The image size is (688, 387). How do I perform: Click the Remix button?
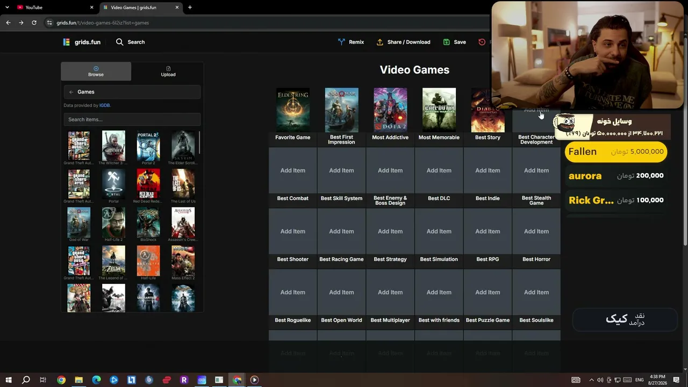click(350, 42)
